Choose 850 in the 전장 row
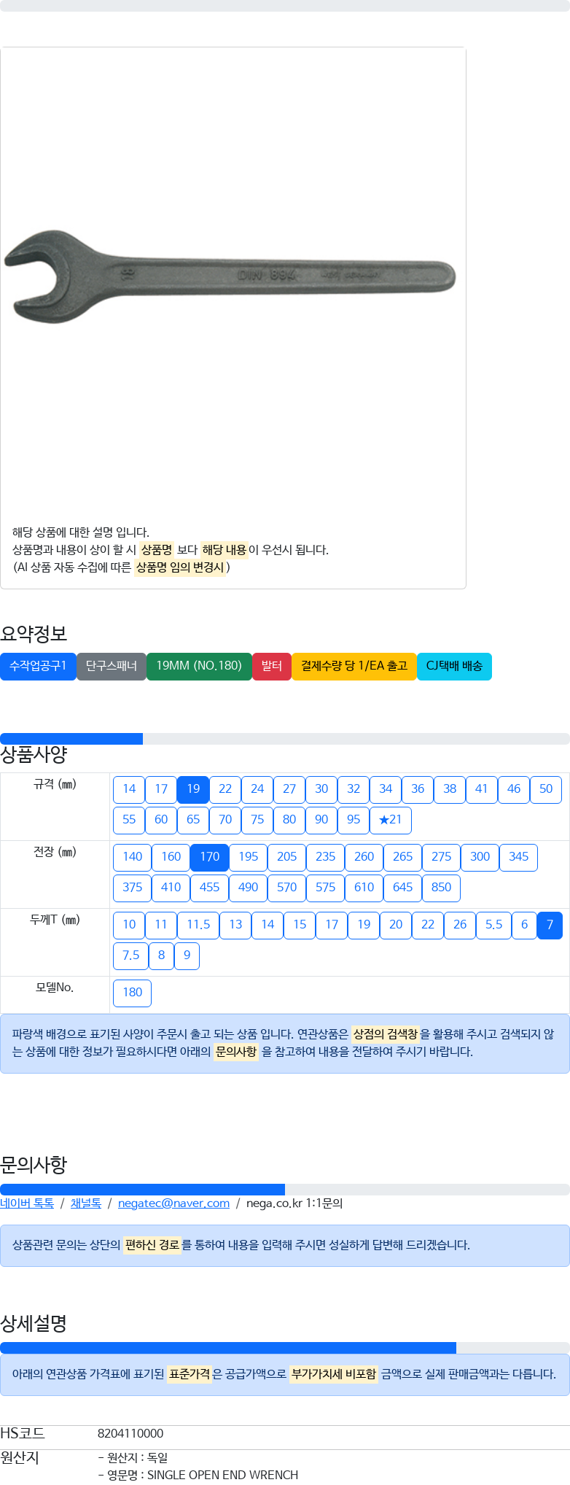Screen dimensions: 570x1485 (442, 888)
